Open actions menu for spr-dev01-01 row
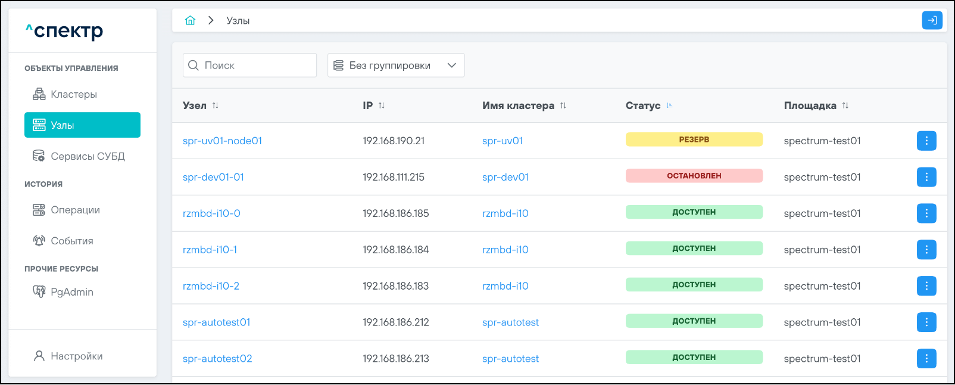955x385 pixels. click(926, 177)
